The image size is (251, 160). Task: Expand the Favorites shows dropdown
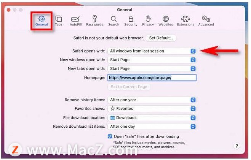(152, 109)
